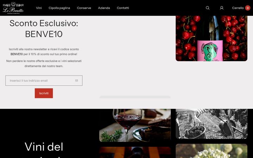Go to the Azienda page
The height and width of the screenshot is (158, 253).
(104, 8)
